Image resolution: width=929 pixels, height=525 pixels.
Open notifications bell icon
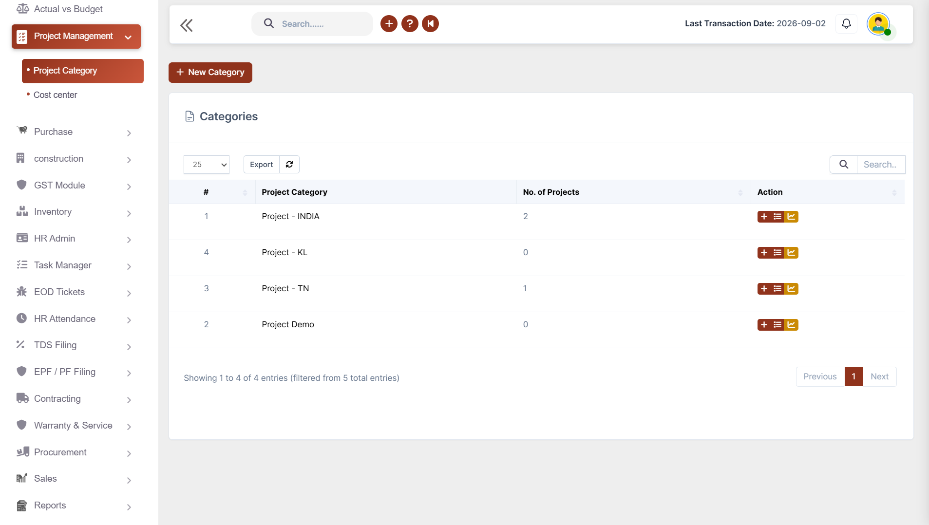click(846, 24)
